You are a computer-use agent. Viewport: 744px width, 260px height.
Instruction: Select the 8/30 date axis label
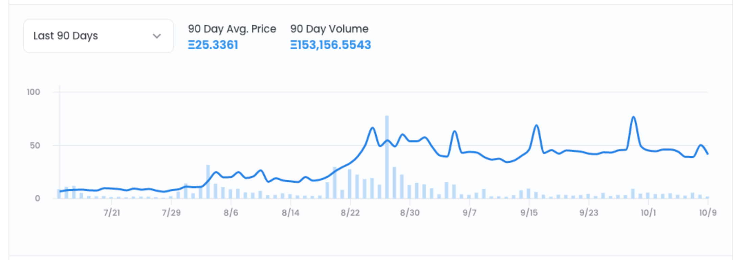click(410, 213)
